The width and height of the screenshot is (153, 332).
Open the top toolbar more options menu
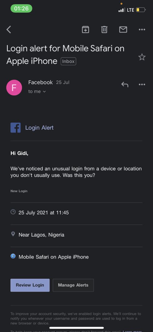142,30
